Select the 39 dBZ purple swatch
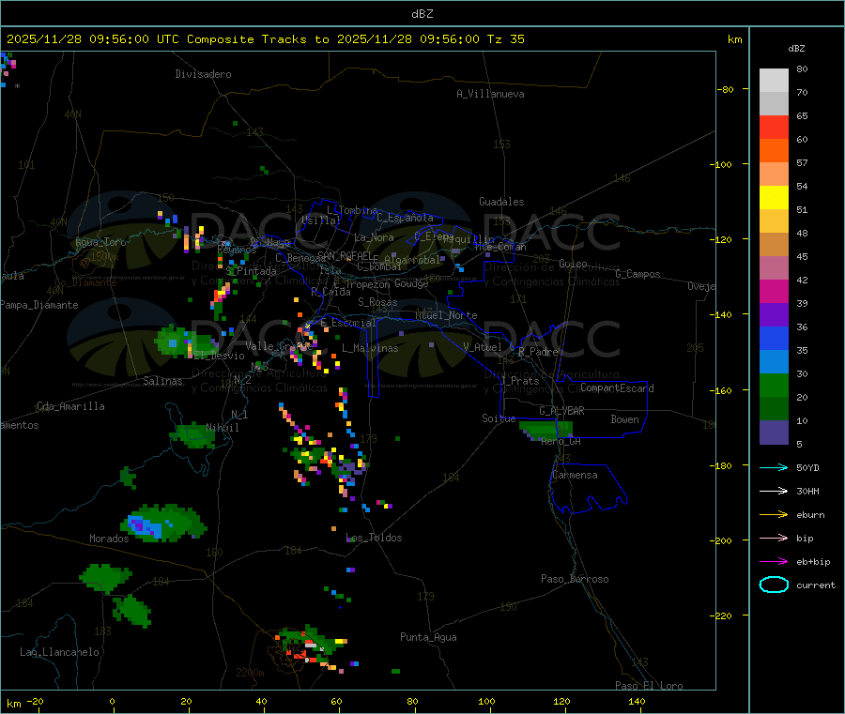 [774, 315]
